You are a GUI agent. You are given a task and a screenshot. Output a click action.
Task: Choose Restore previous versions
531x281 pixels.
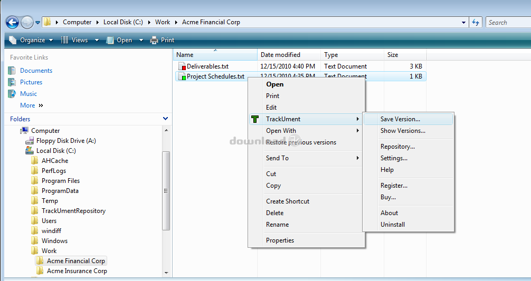pyautogui.click(x=301, y=142)
